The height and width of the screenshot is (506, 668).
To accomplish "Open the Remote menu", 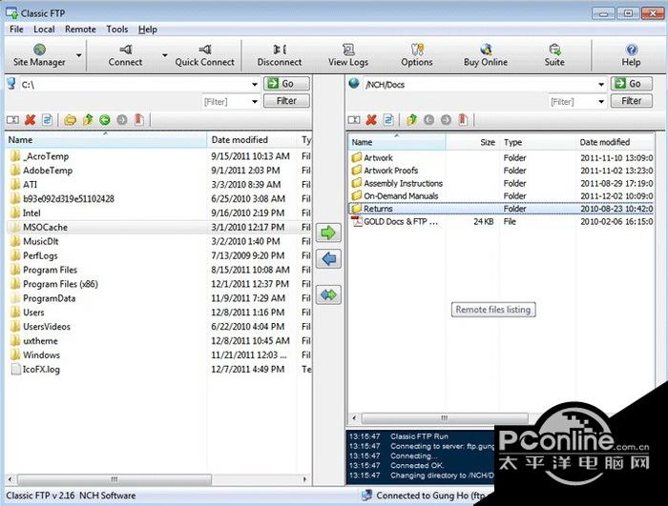I will pos(80,30).
